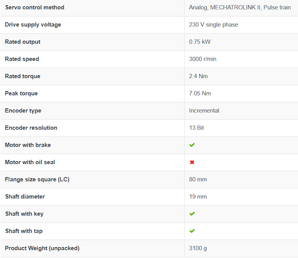Image resolution: width=298 pixels, height=258 pixels.
Task: Click the 0.75 kW value
Action: tap(200, 42)
